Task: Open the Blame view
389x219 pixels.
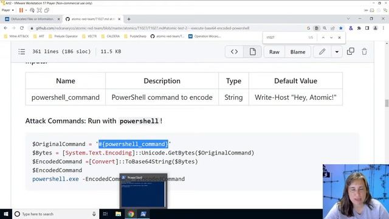Action: click(298, 52)
